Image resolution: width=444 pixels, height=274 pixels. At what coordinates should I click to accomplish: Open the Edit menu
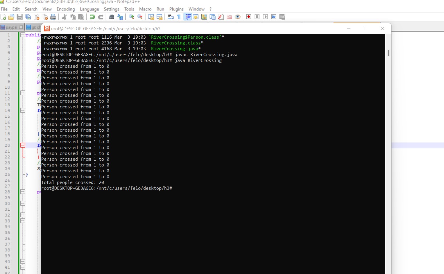tap(16, 9)
